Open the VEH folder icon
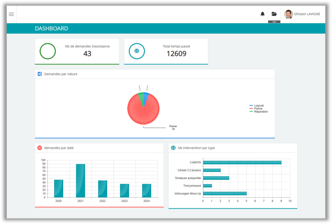The image size is (332, 224). 274,14
